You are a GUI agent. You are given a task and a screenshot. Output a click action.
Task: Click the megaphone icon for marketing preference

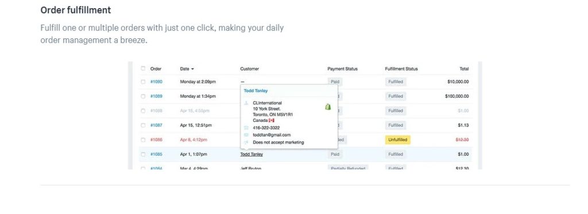pos(246,142)
